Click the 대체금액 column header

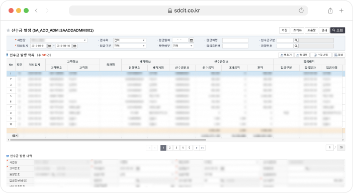click(234, 68)
